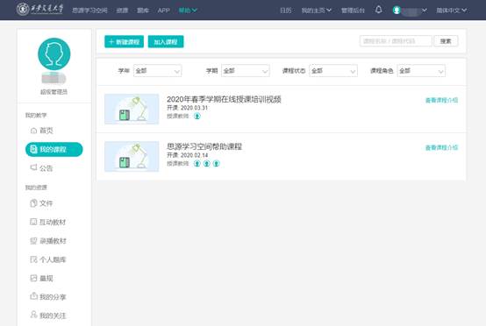Select the 个人题库 question bank icon
This screenshot has height=326, width=486.
click(33, 259)
